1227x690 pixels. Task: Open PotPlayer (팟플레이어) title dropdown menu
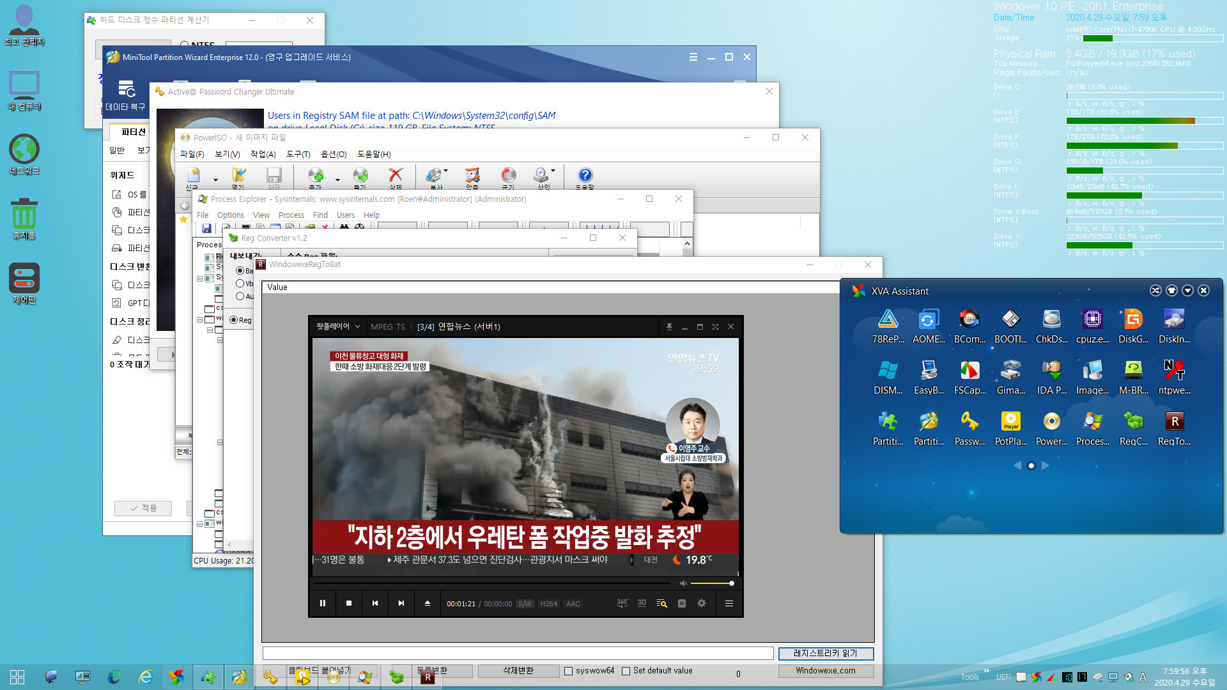(338, 326)
